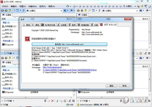The width and height of the screenshot is (152, 107).
Task: Expand the 5 个对象 dropdown in bottom-left pane
Action: click(x=13, y=101)
